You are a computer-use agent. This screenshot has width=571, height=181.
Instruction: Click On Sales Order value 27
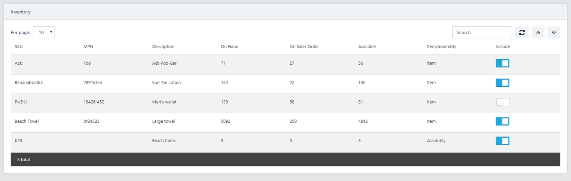pyautogui.click(x=292, y=63)
